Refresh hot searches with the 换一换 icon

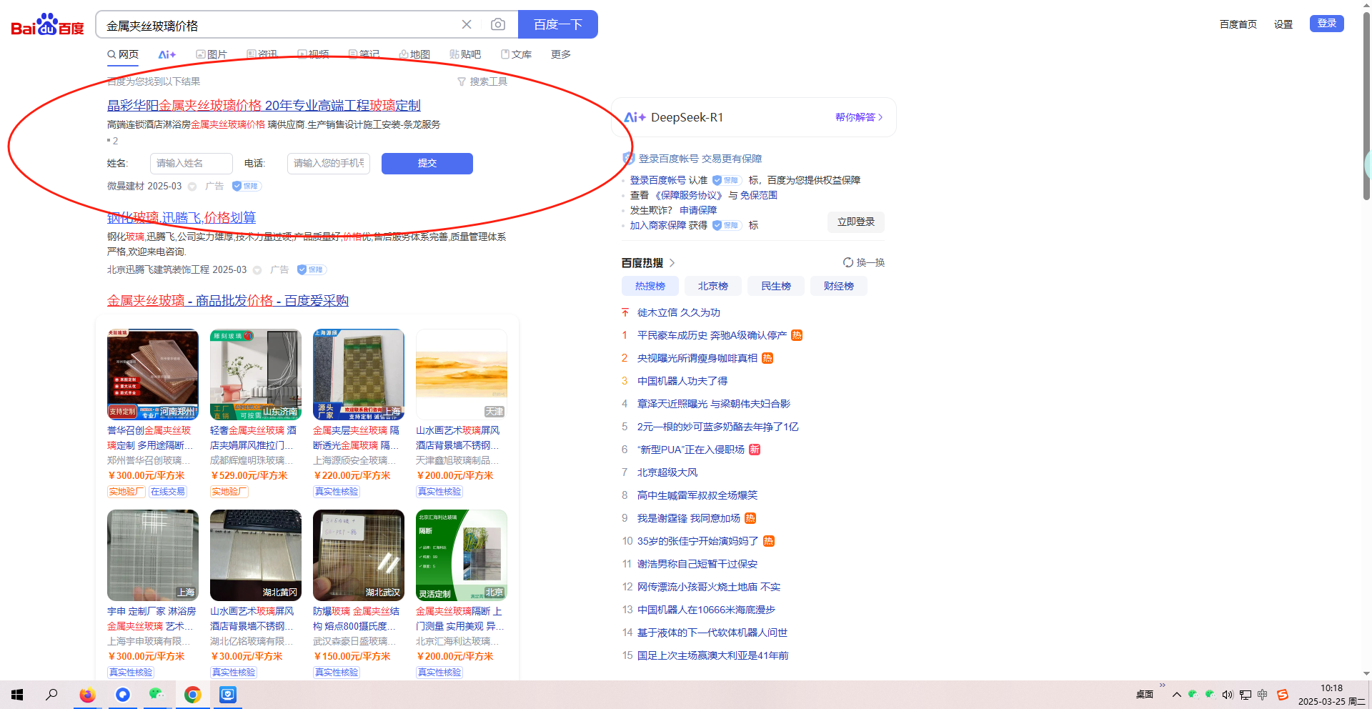pos(848,262)
